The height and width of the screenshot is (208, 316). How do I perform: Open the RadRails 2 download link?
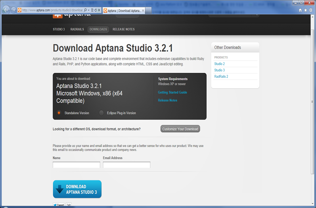pos(221,77)
